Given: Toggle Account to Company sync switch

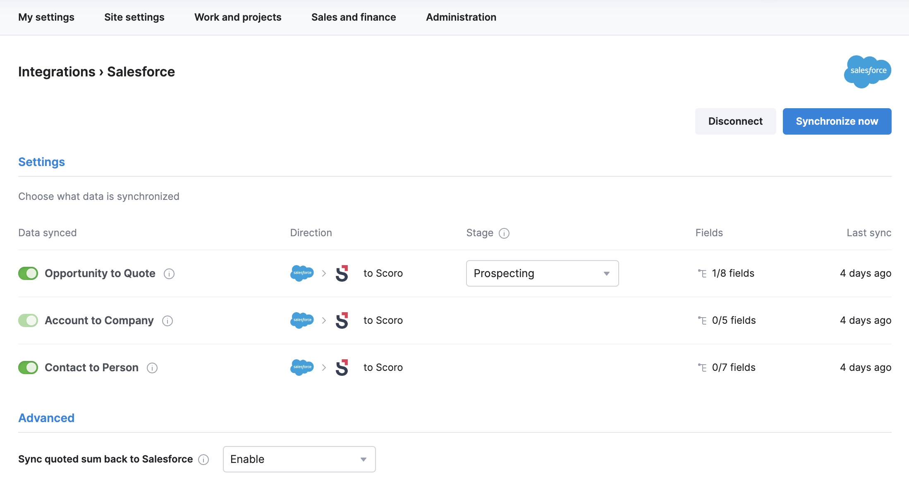Looking at the screenshot, I should click(x=28, y=320).
